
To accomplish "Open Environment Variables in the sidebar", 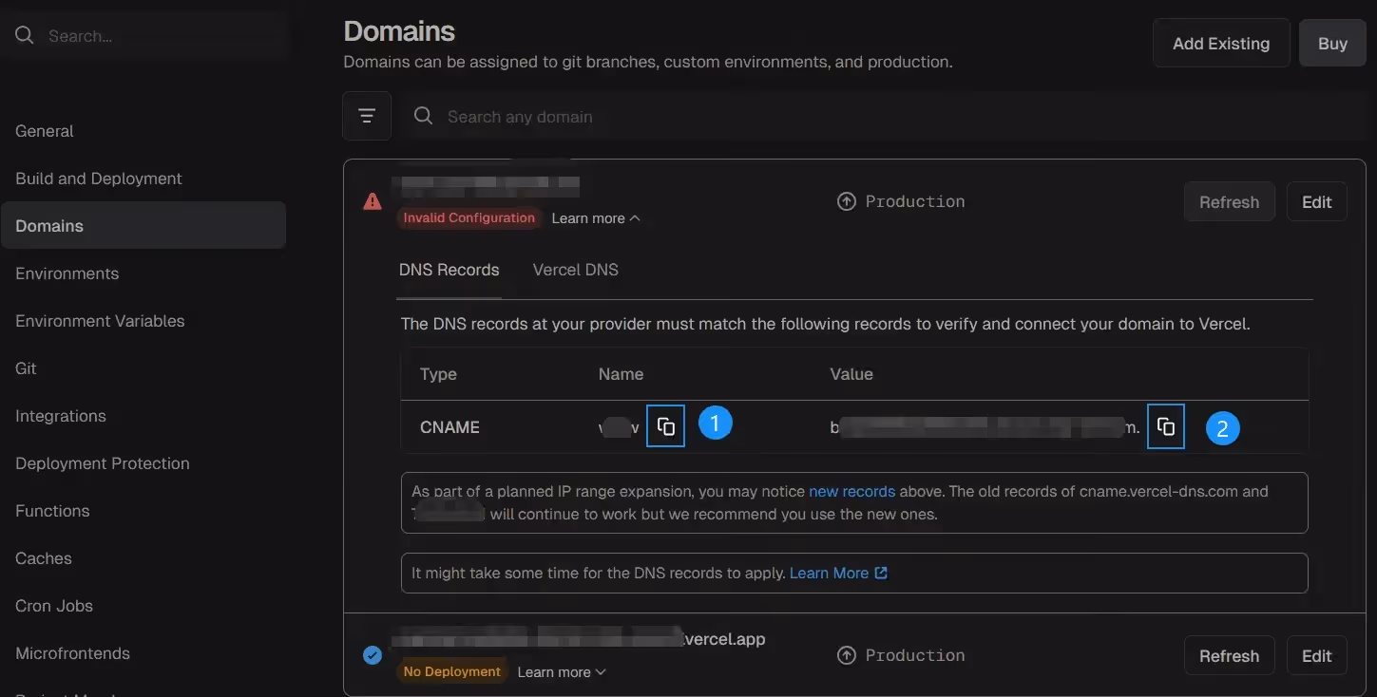I will click(x=100, y=321).
